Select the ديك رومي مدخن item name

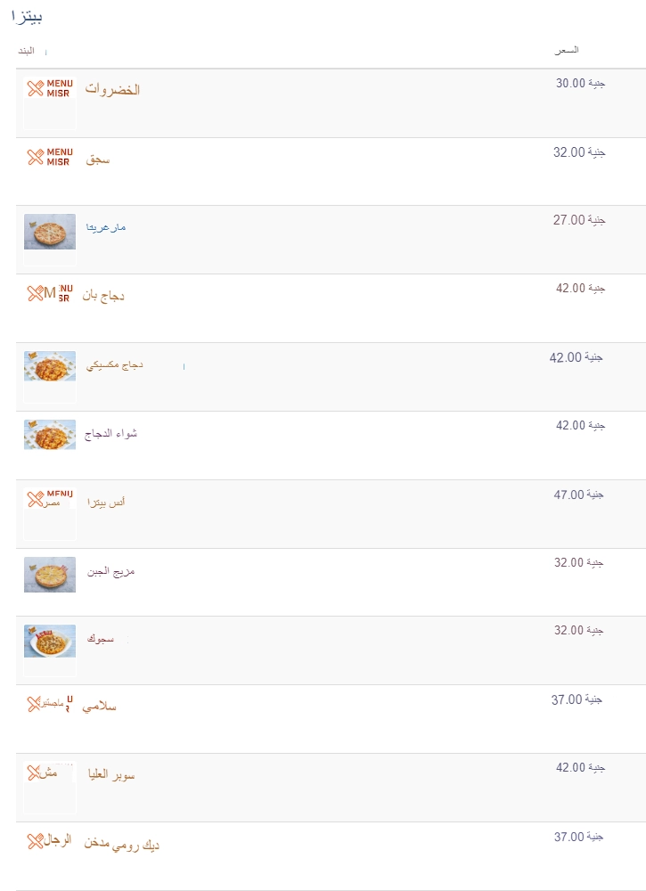coord(121,844)
